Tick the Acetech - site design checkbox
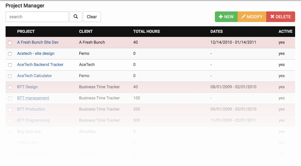Viewport: 301px width, 166px height. pos(10,54)
